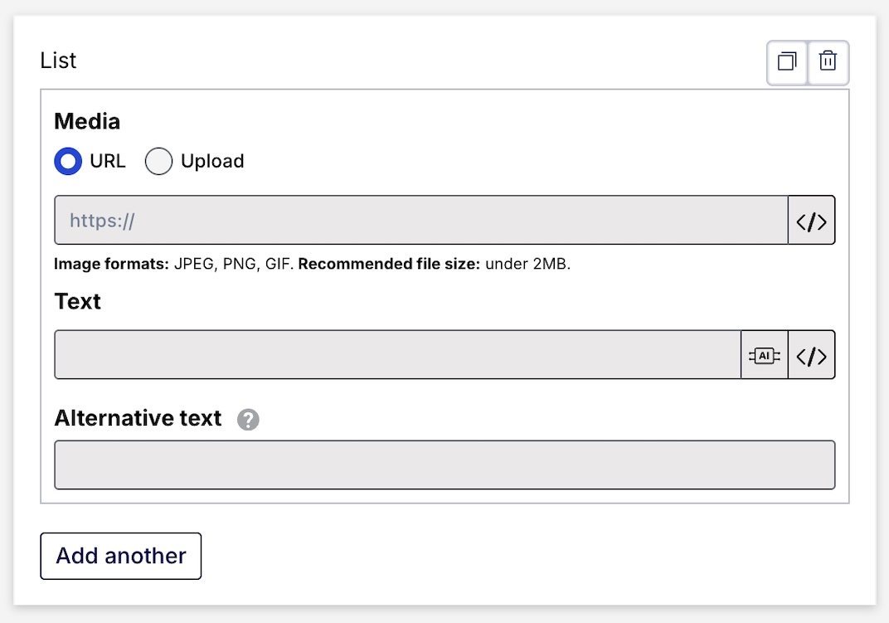Show help for Alternative text
The image size is (889, 623).
[248, 420]
